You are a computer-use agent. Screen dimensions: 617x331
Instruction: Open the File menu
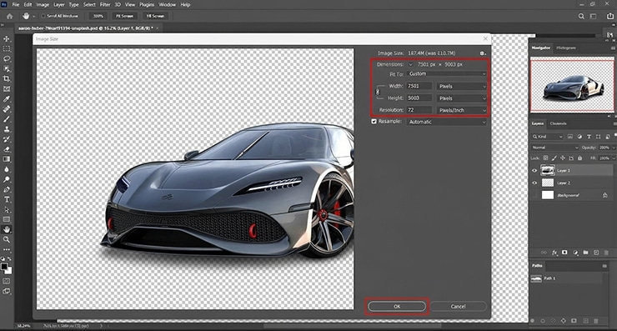point(16,5)
